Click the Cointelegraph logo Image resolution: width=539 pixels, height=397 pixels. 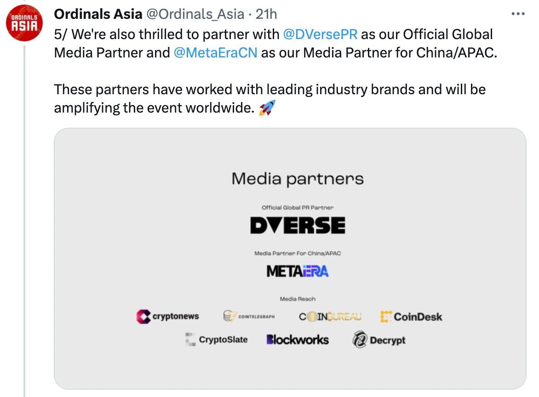(249, 317)
